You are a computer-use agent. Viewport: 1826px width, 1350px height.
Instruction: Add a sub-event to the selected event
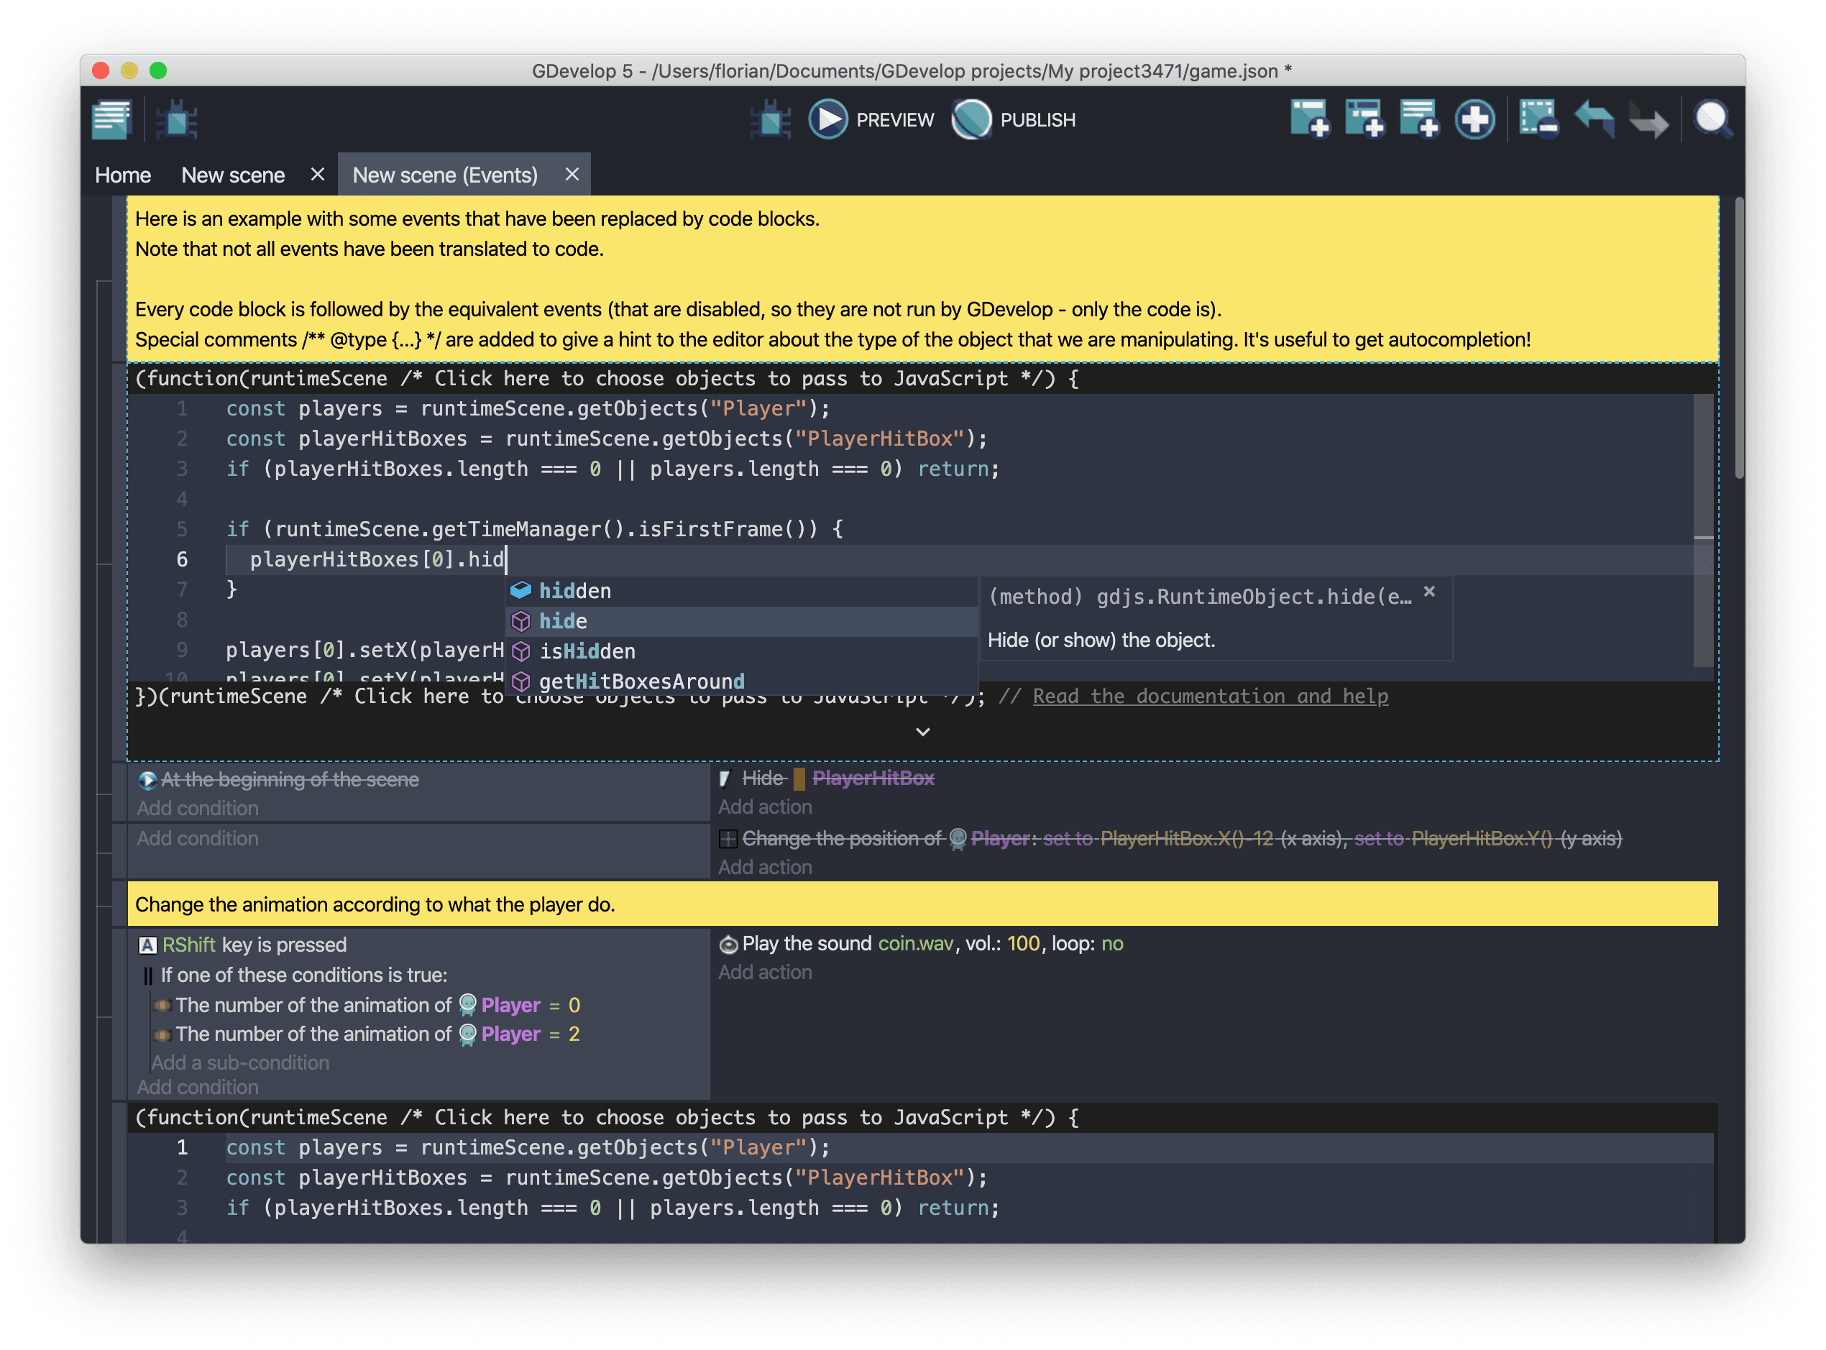pos(1364,119)
